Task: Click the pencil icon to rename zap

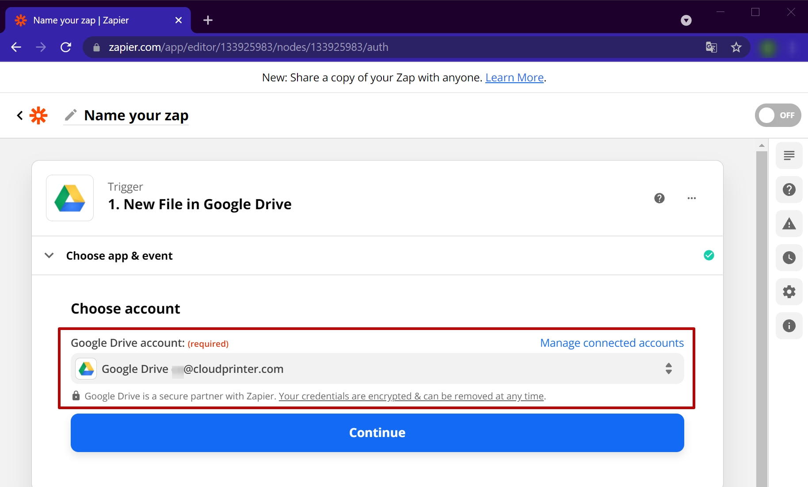Action: click(x=71, y=115)
